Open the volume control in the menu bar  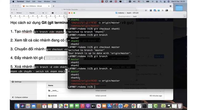[x=134, y=2]
